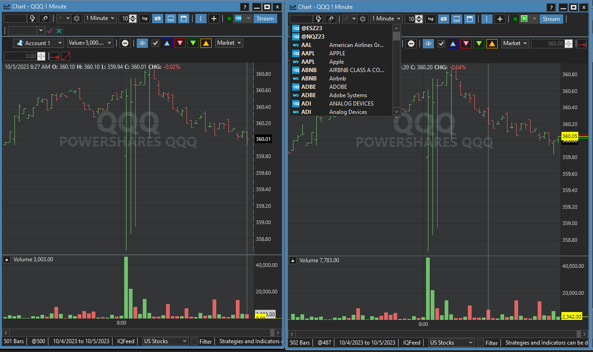The height and width of the screenshot is (352, 593).
Task: Open the US Stocks dropdown in the left window
Action: [166, 341]
